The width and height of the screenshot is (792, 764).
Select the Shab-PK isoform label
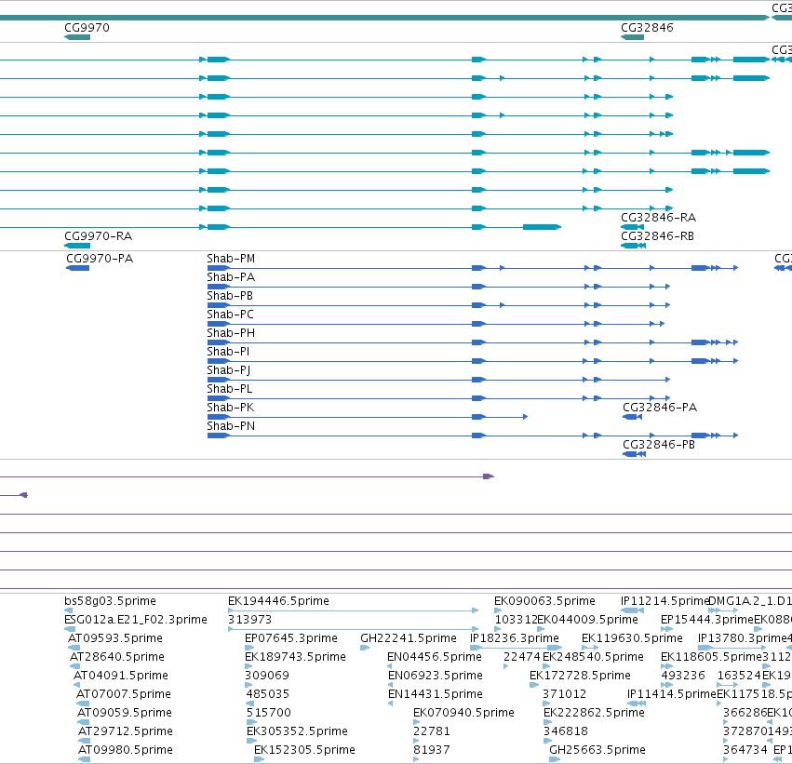pyautogui.click(x=230, y=408)
